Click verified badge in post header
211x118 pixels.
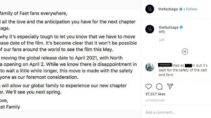[x=181, y=9]
